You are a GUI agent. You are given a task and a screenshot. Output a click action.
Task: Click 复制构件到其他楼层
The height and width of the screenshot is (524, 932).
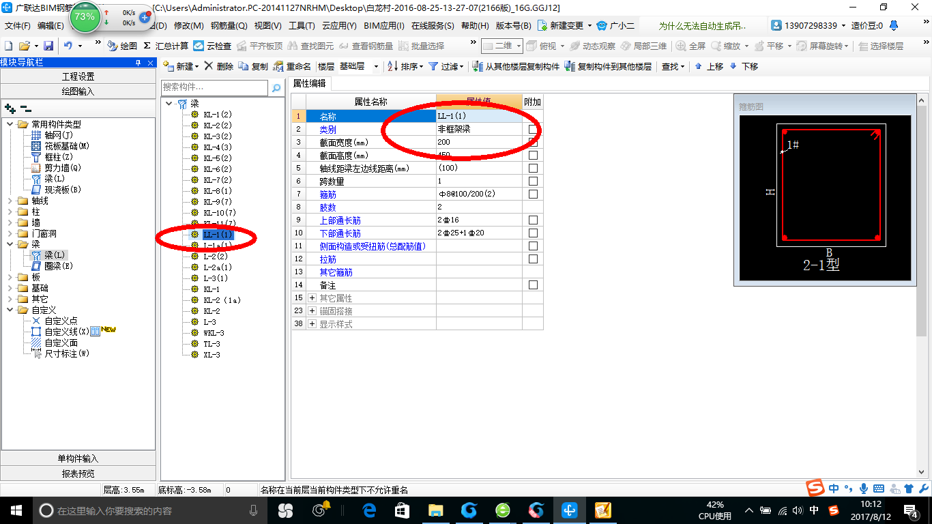(608, 66)
